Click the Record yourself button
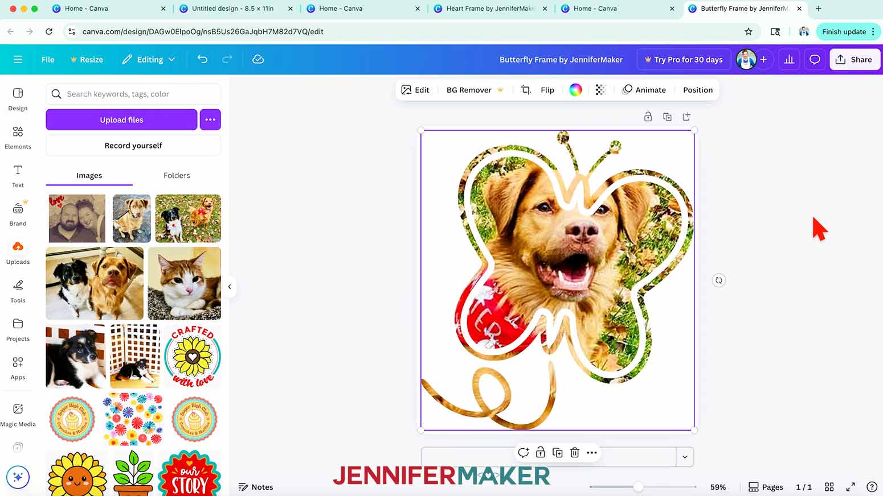The image size is (883, 496). [133, 146]
